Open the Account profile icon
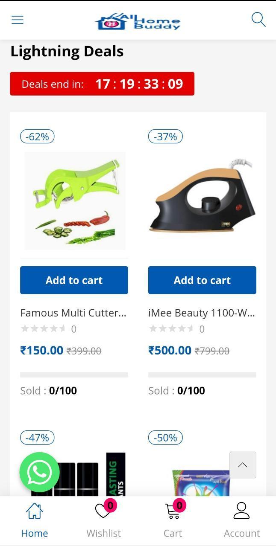 tap(241, 511)
